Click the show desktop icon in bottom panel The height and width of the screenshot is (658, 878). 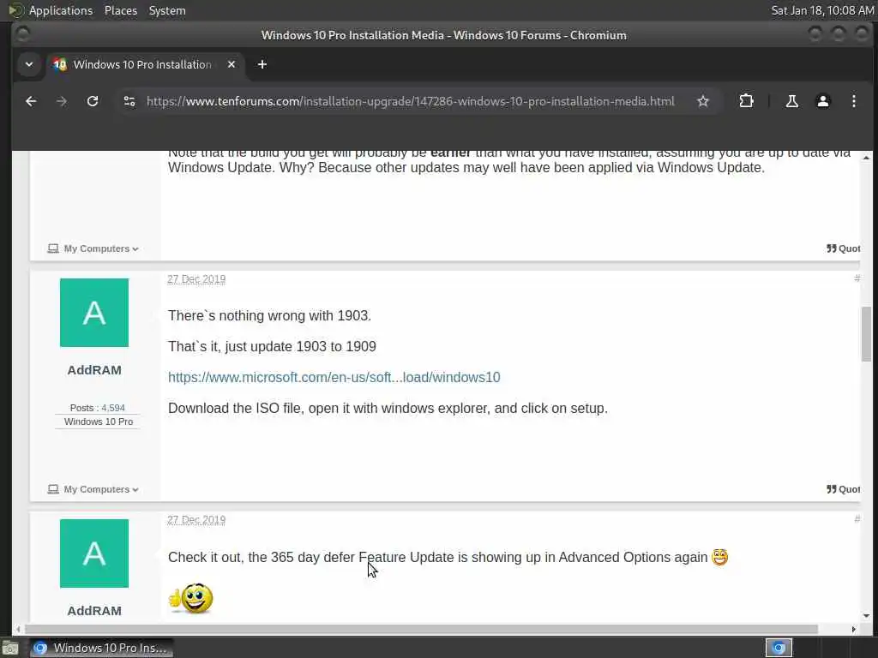click(10, 649)
